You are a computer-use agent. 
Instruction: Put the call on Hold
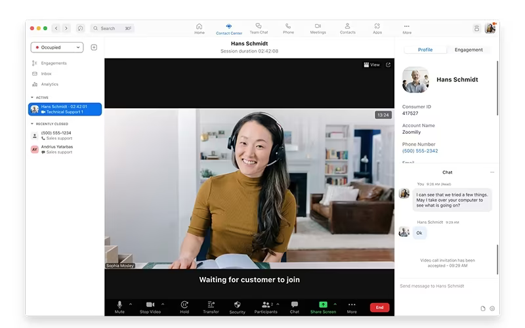(184, 307)
